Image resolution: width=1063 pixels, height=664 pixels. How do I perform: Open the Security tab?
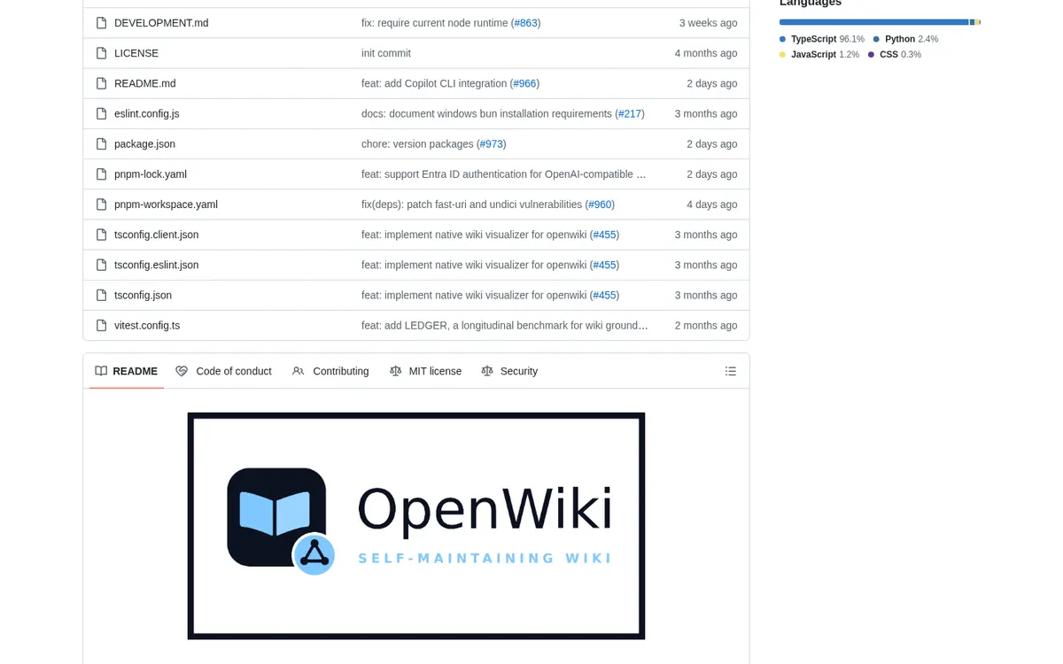click(x=509, y=371)
